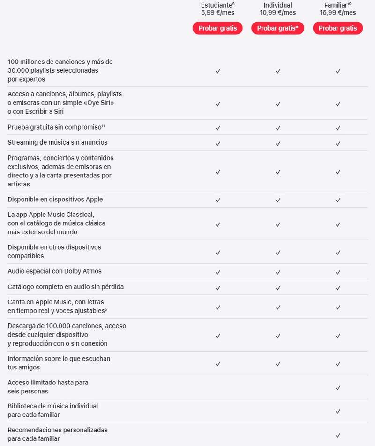Click the Estudiante checkmark for Disponible en dispositivos Apple
This screenshot has width=375, height=446.
(x=217, y=200)
